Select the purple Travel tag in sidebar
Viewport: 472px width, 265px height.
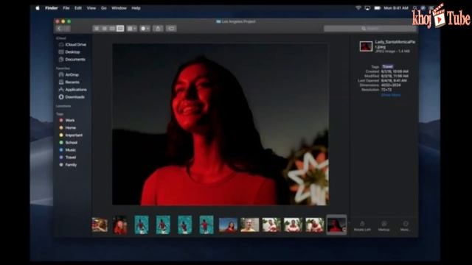point(67,157)
